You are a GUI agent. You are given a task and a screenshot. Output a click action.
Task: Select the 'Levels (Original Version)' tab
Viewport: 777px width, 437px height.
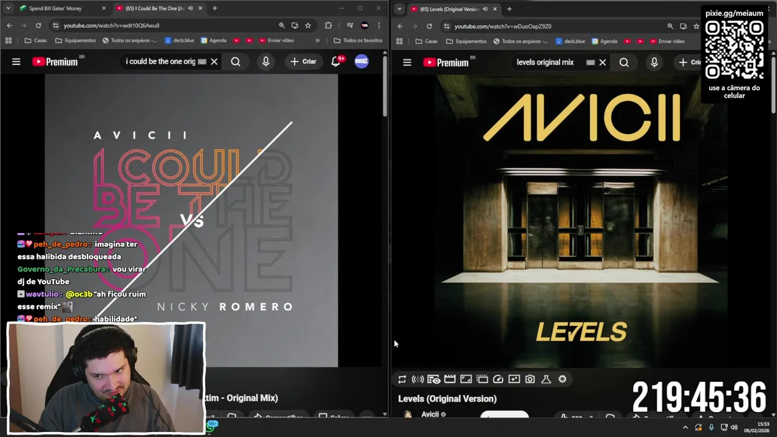[454, 9]
